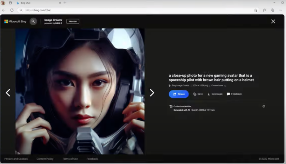The image size is (286, 164).
Task: Open the Microsoft Bing logo link
Action: point(15,21)
